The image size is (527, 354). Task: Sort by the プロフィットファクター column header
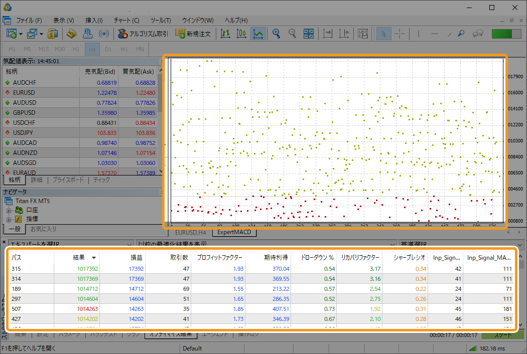coord(219,258)
